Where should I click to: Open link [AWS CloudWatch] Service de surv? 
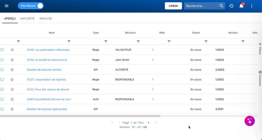click(49, 99)
